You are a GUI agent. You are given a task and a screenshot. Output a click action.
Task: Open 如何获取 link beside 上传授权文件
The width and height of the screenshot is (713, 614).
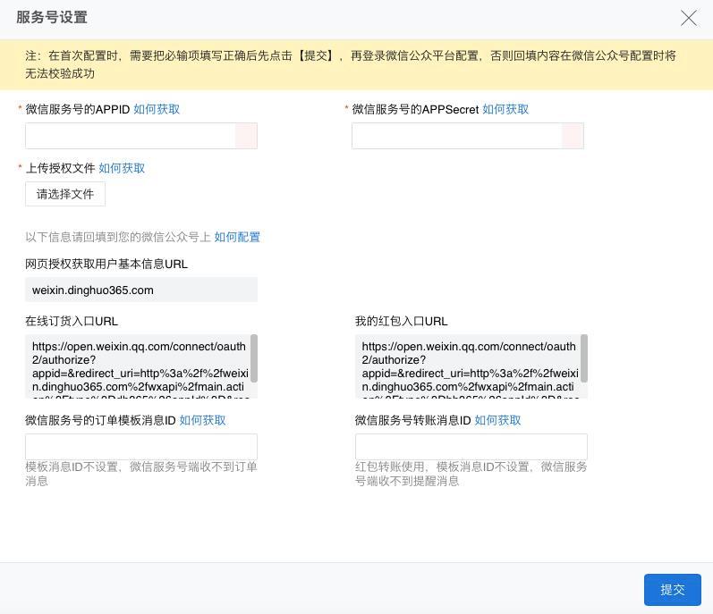pos(122,168)
